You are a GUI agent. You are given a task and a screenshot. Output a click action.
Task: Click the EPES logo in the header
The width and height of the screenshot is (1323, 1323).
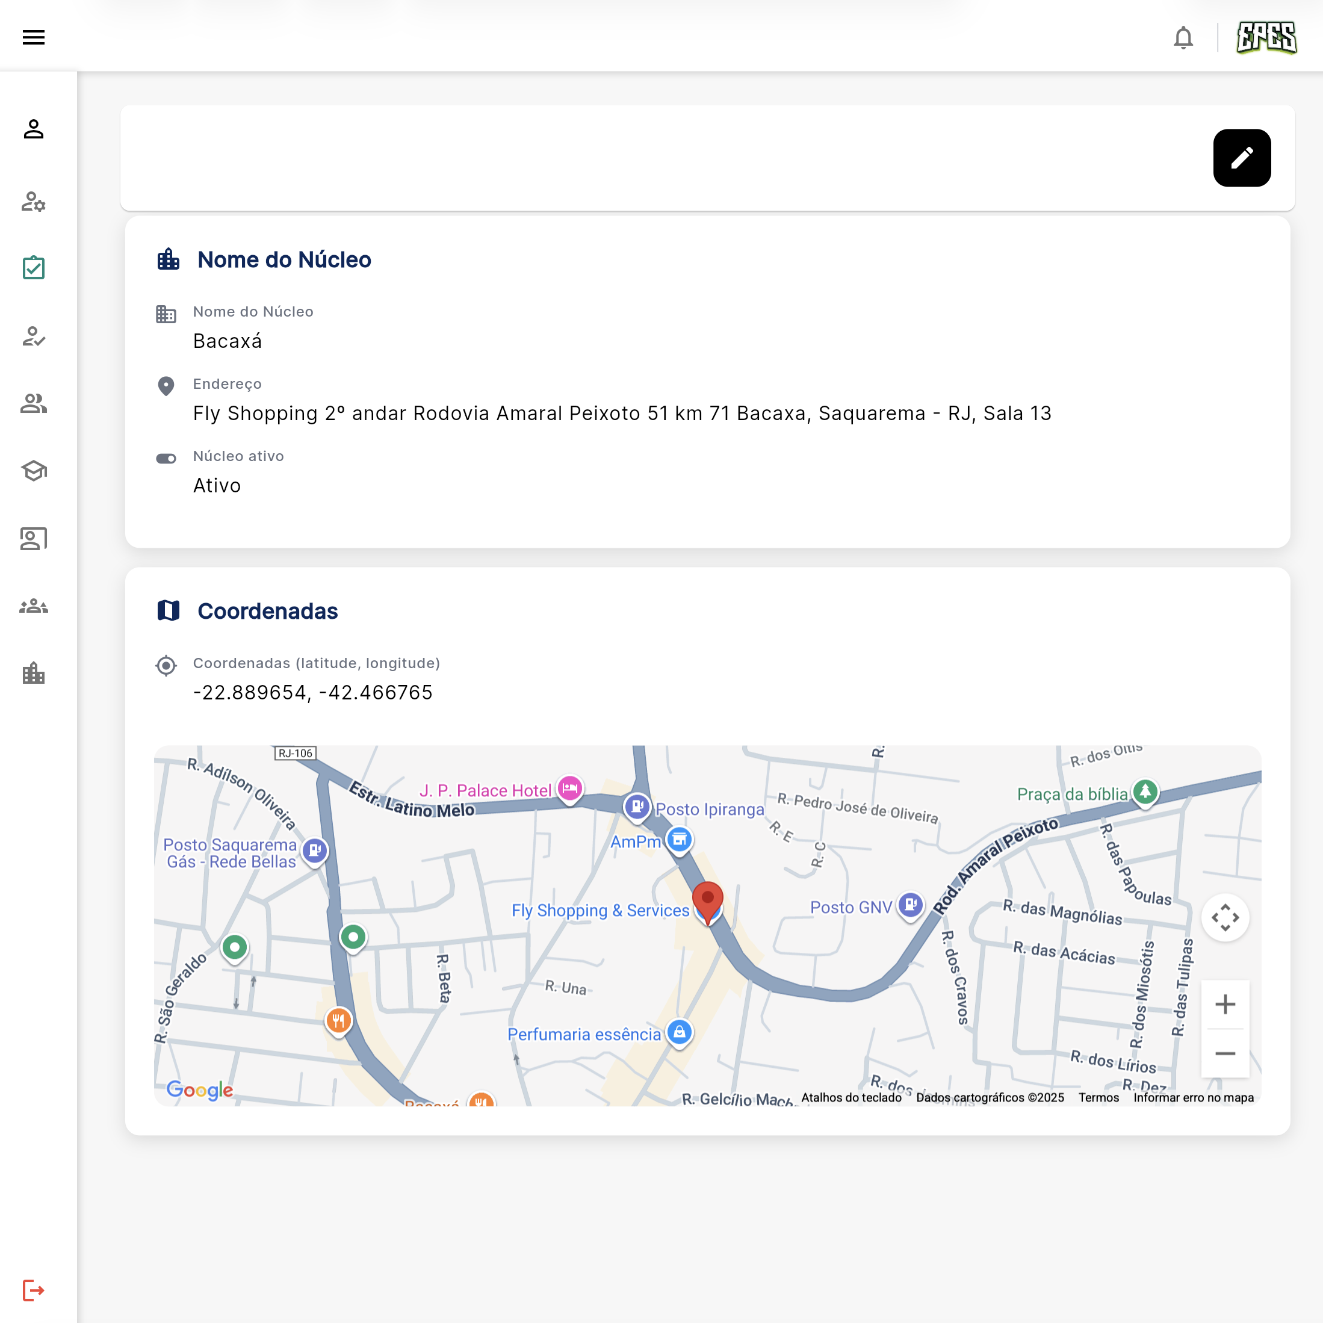click(x=1266, y=39)
